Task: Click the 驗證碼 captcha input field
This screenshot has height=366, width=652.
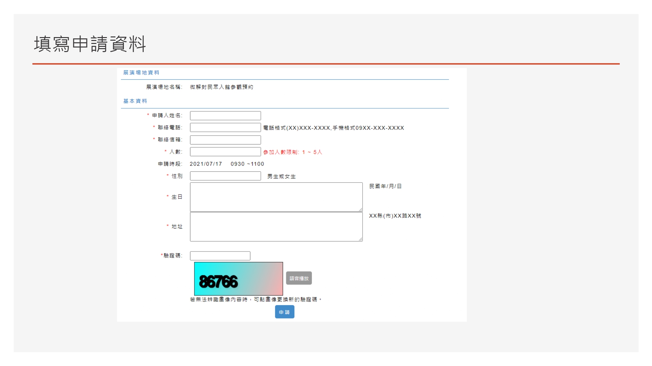Action: tap(220, 256)
